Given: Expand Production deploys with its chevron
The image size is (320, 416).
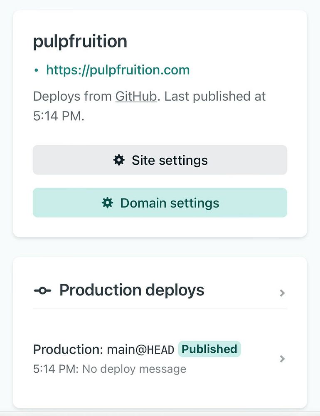Looking at the screenshot, I should [282, 293].
